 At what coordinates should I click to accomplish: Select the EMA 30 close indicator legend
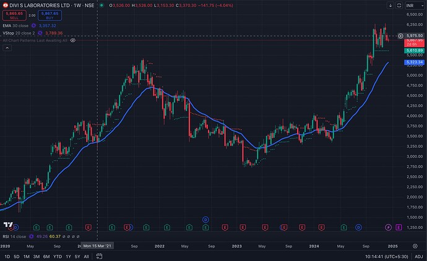15,25
